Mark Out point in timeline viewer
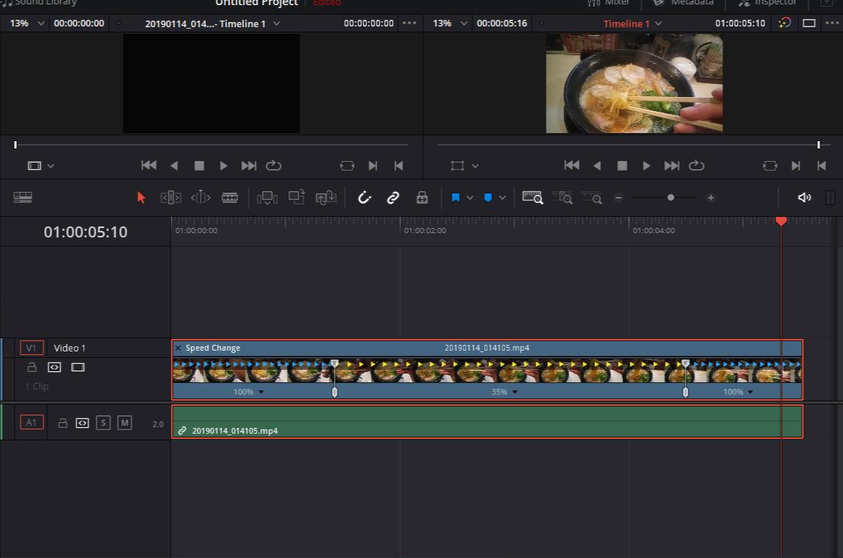The height and width of the screenshot is (558, 843). (x=822, y=165)
